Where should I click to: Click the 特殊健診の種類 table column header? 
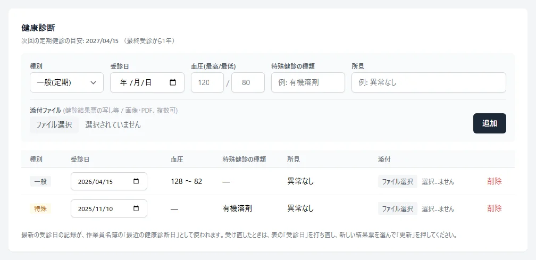(x=244, y=159)
